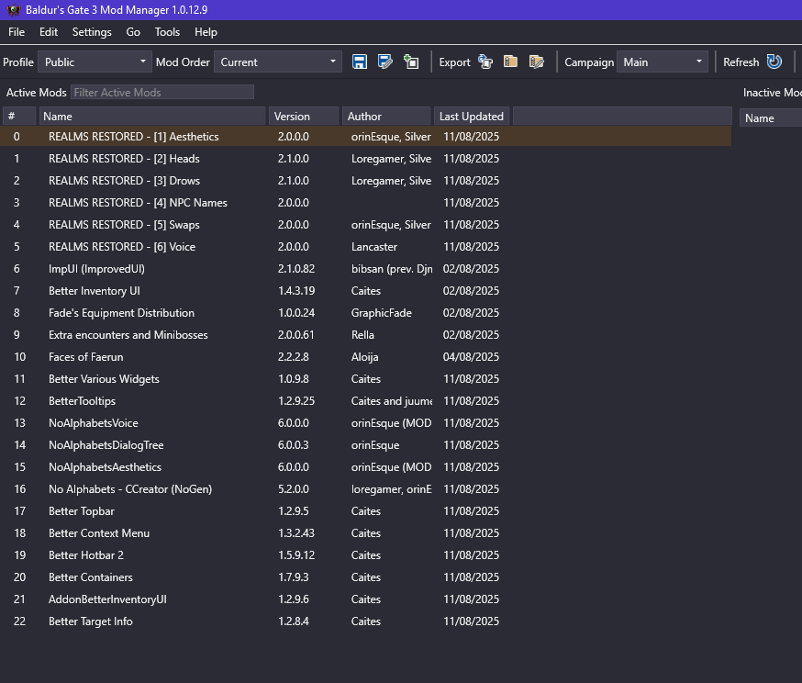Select the Faces of Faerun mod
802x683 pixels.
(x=366, y=356)
